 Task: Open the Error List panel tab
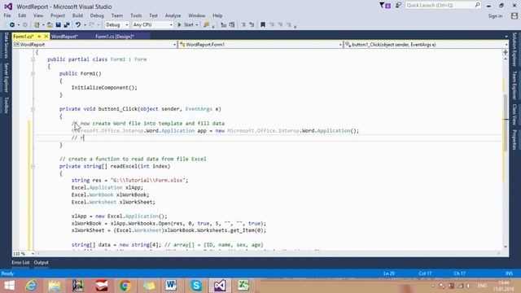point(20,262)
